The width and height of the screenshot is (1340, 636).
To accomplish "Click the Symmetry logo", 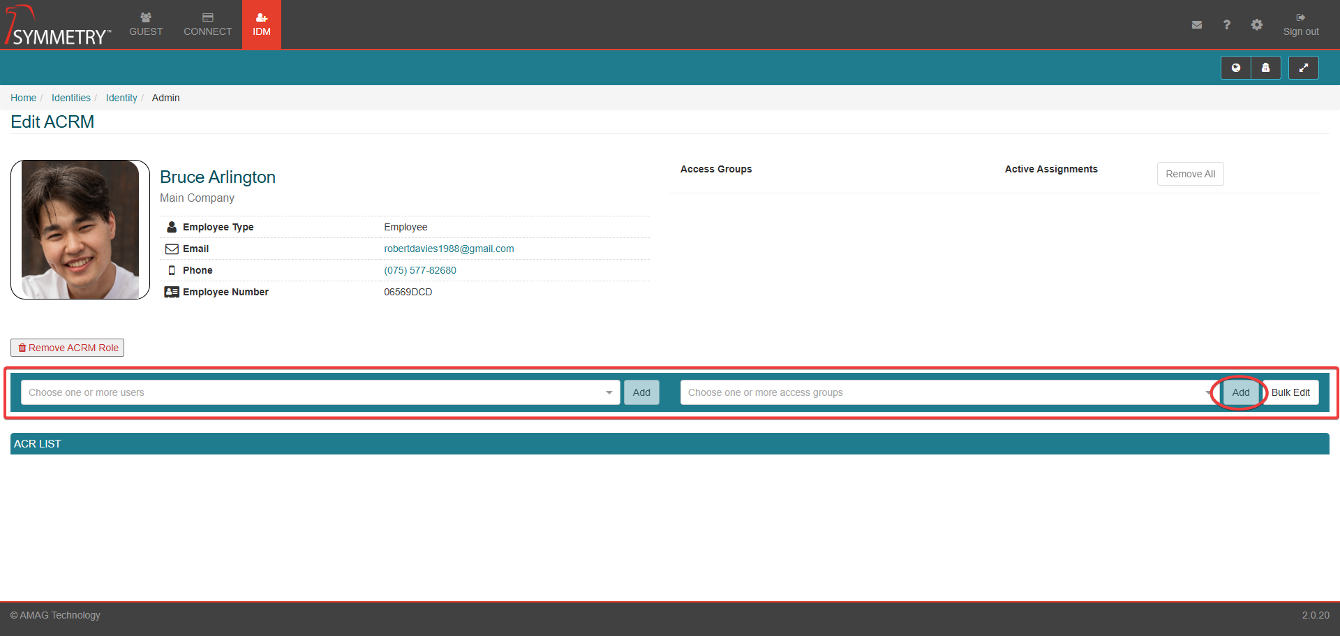I will tap(58, 27).
